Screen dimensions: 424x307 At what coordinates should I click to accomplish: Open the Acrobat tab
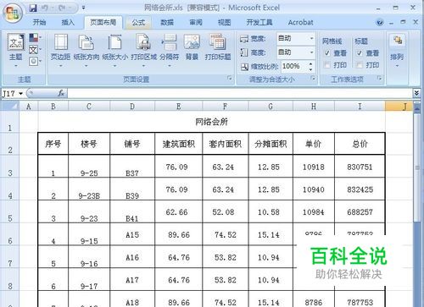(300, 22)
